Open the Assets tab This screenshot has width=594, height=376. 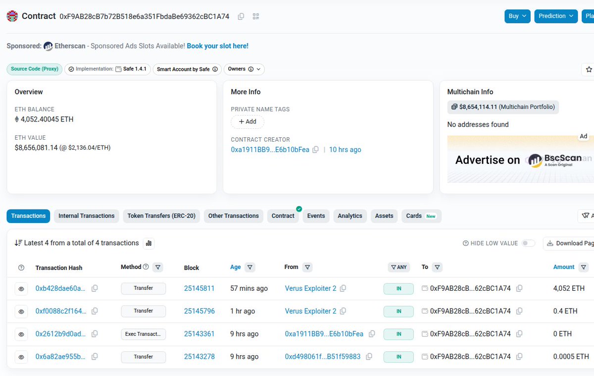[x=384, y=216]
